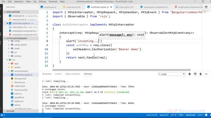Image resolution: width=211 pixels, height=118 pixels.
Task: Open AuthIntercepter.ts in the file tree
Action: click(21, 75)
